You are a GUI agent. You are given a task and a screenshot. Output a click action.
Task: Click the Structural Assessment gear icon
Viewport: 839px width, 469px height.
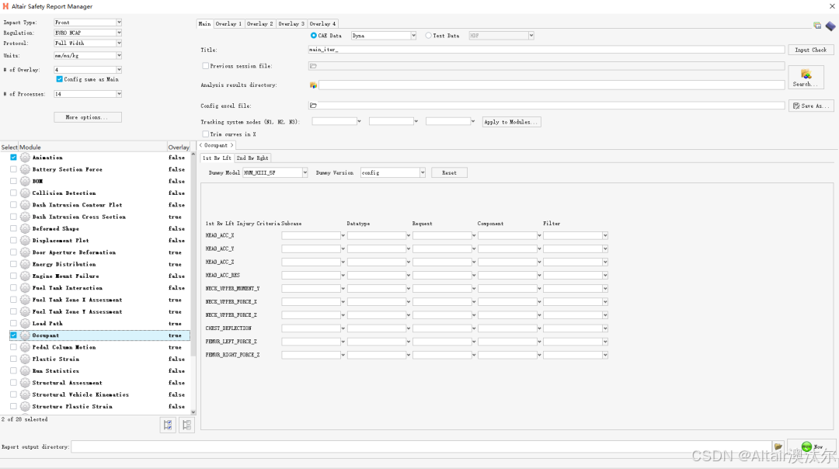[25, 383]
